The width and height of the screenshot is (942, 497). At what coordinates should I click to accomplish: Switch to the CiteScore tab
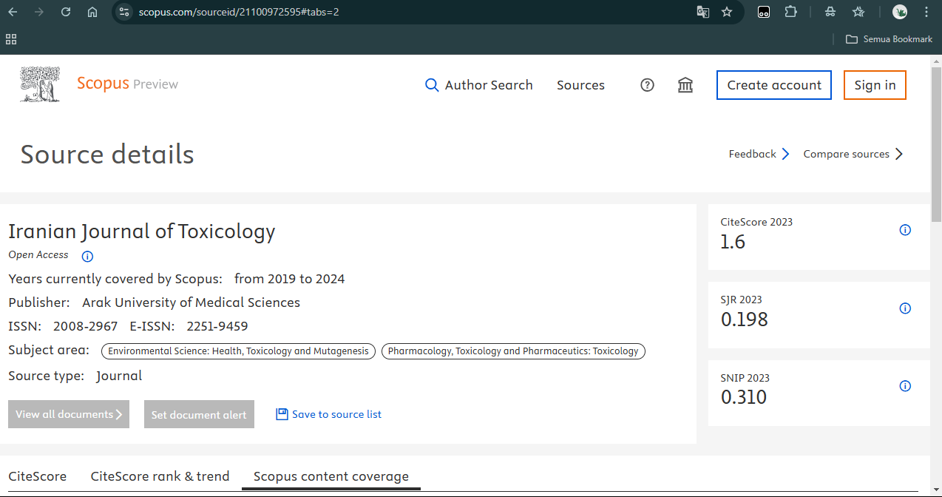pos(37,476)
